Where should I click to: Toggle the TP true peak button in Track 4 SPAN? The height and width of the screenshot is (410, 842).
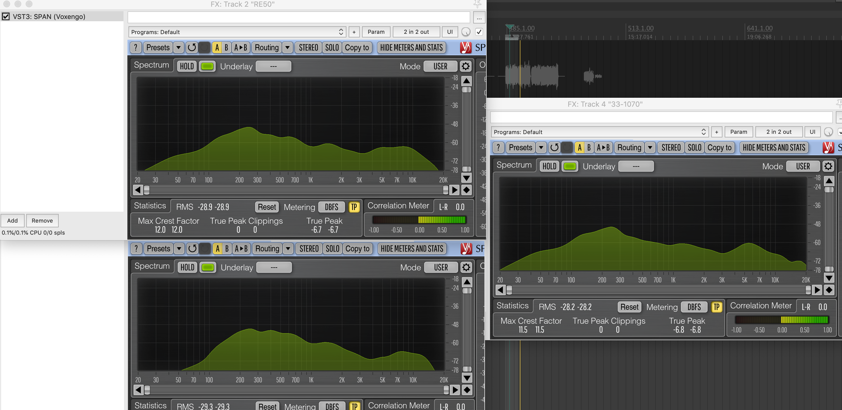pyautogui.click(x=716, y=307)
